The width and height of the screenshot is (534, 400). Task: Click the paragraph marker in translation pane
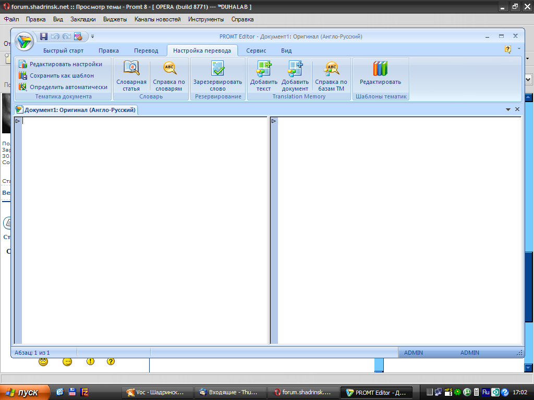point(274,121)
